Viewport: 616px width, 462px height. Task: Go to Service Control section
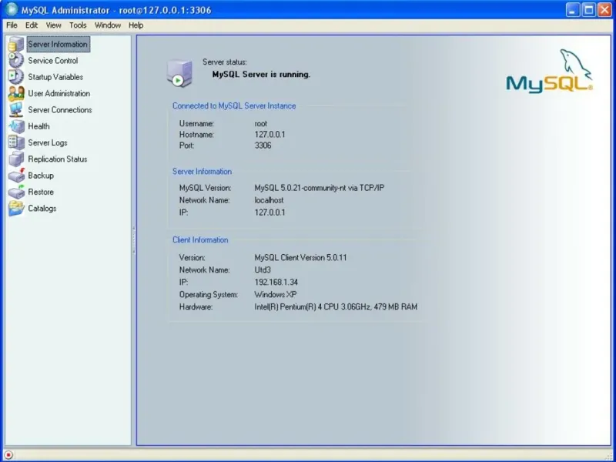tap(52, 61)
